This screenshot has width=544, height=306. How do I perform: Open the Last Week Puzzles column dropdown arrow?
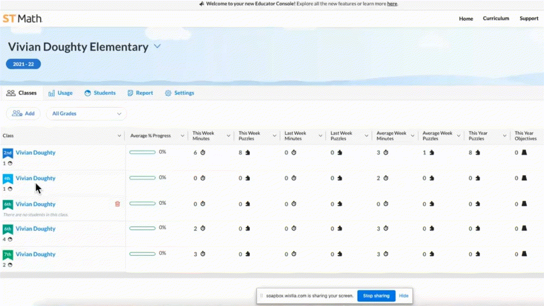pos(366,136)
